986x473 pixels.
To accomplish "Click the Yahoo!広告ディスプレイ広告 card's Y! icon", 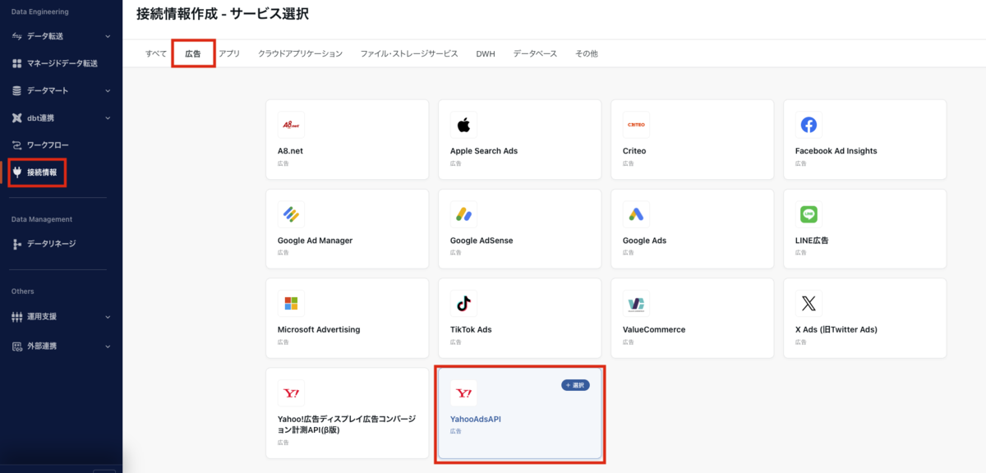I will tap(291, 393).
